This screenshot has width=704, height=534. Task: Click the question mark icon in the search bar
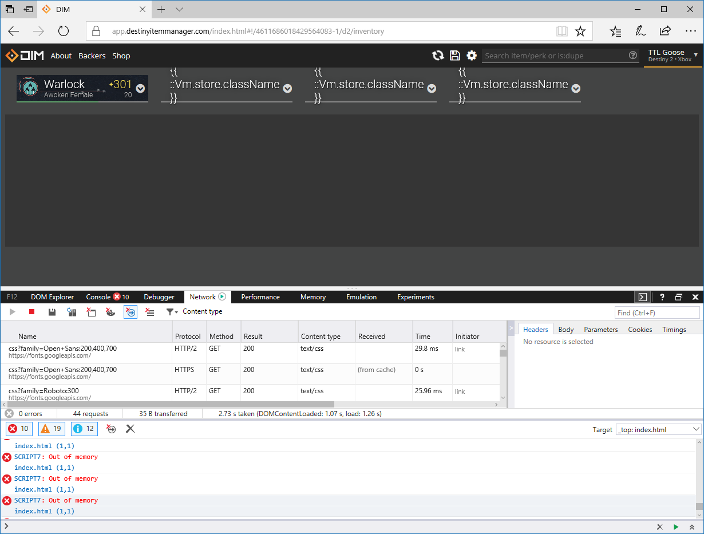(x=633, y=56)
